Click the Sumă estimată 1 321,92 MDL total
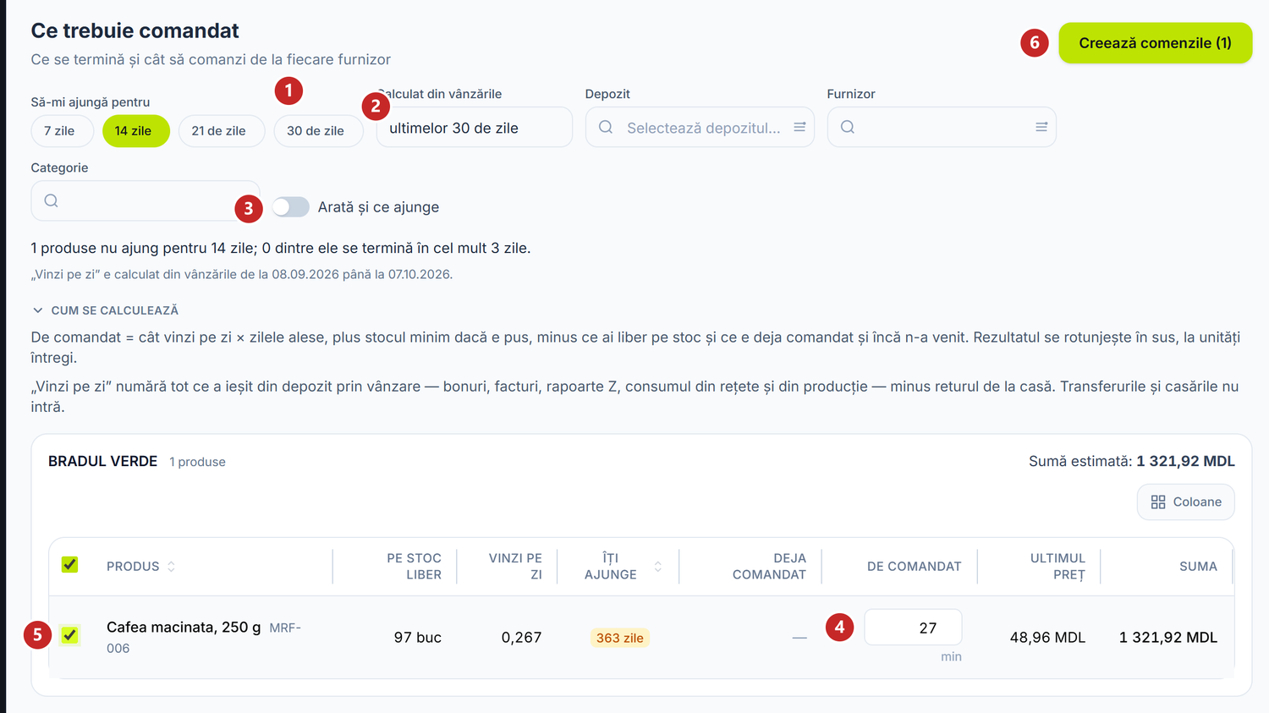This screenshot has width=1269, height=713. pyautogui.click(x=1132, y=462)
